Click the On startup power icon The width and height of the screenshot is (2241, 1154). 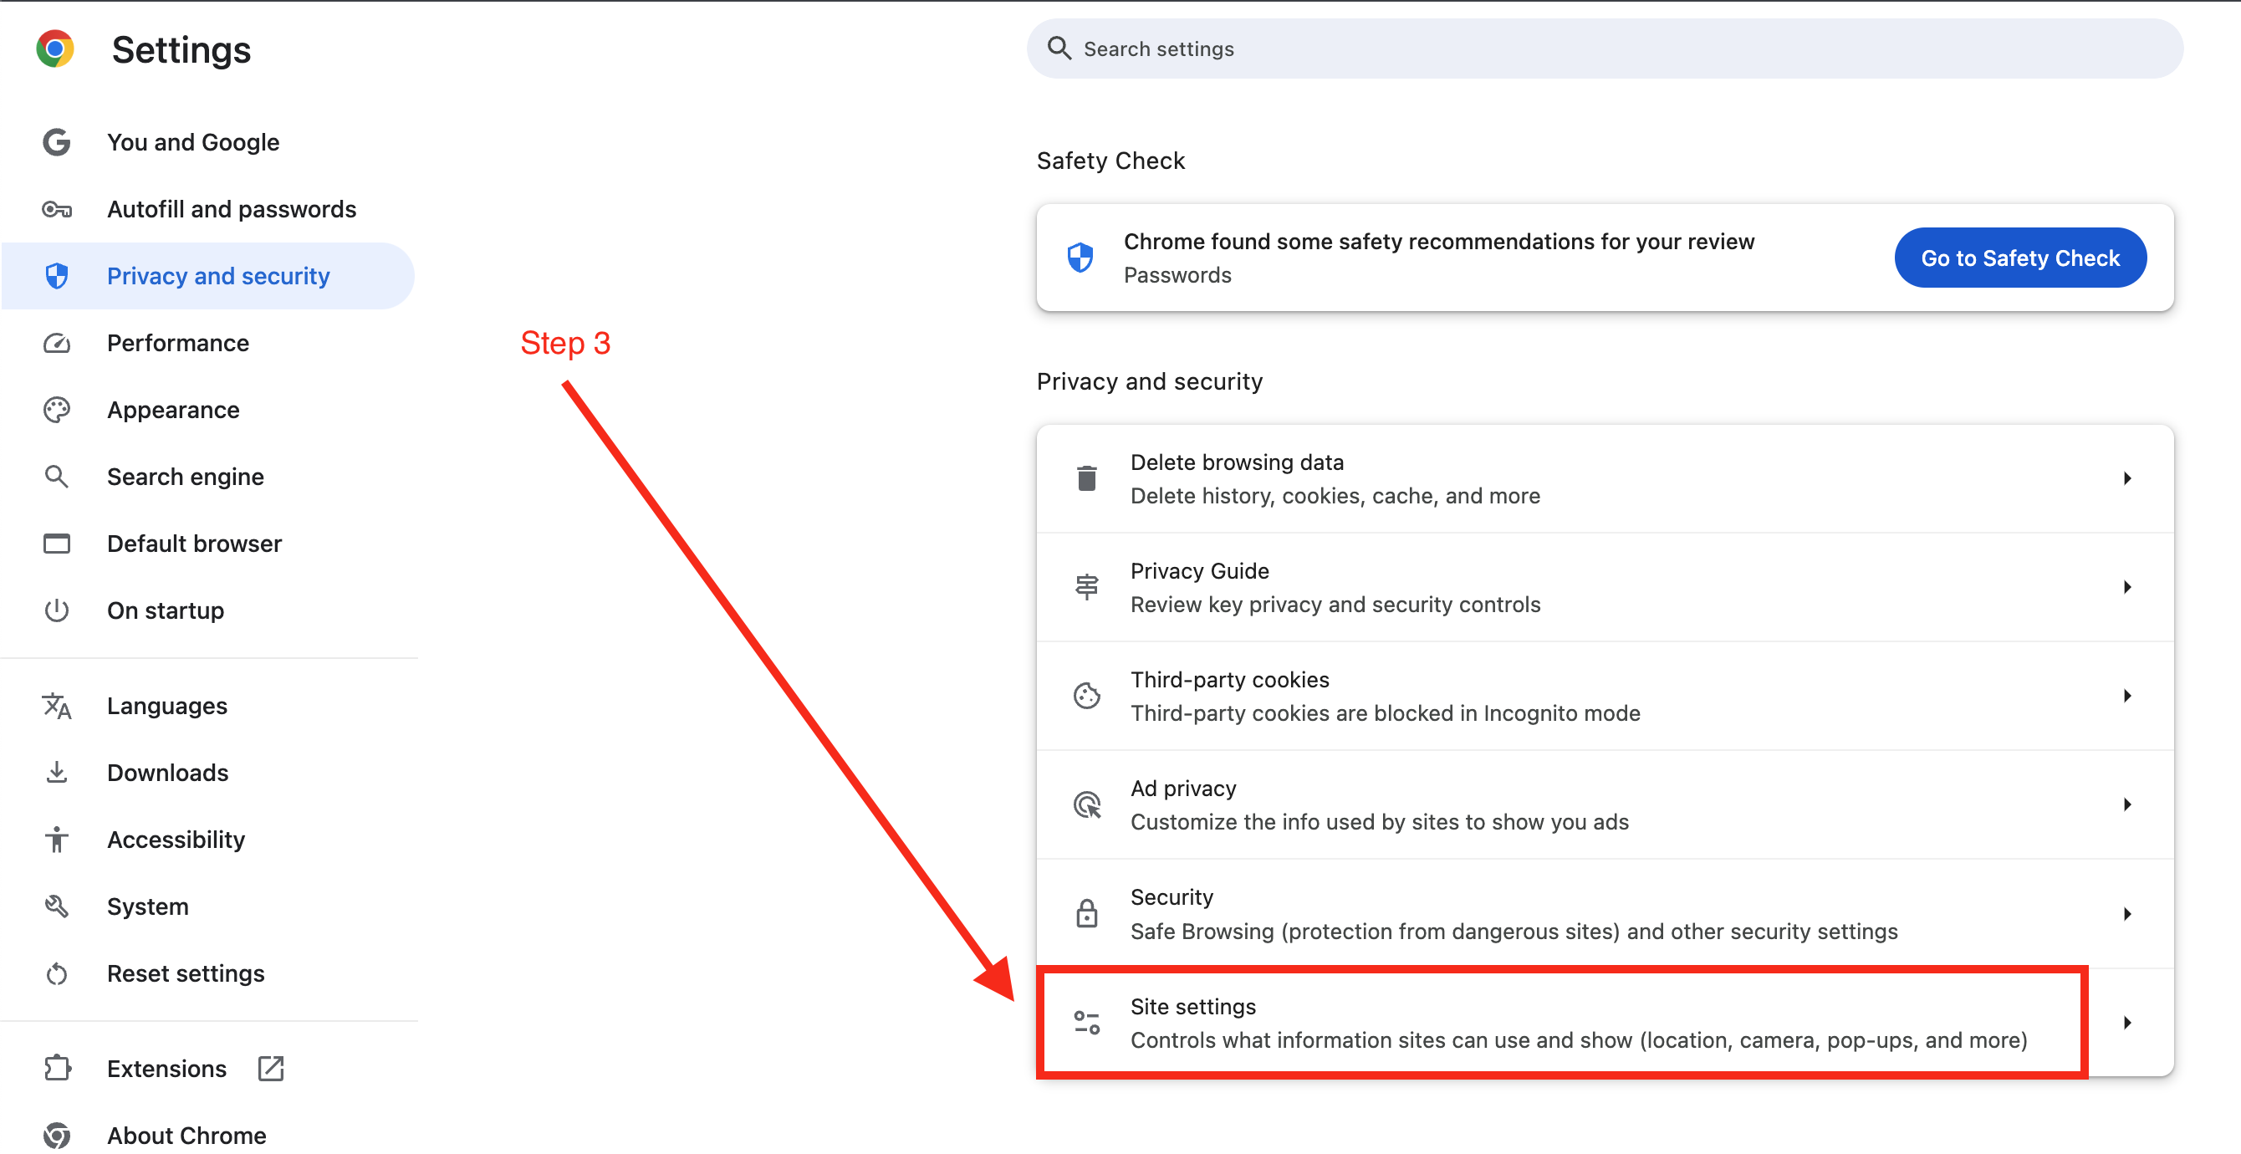coord(57,610)
